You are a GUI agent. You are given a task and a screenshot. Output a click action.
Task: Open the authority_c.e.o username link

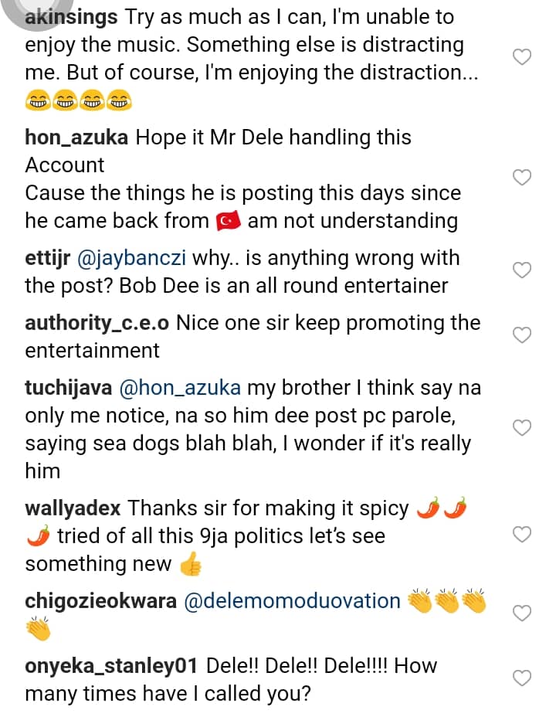coord(97,323)
